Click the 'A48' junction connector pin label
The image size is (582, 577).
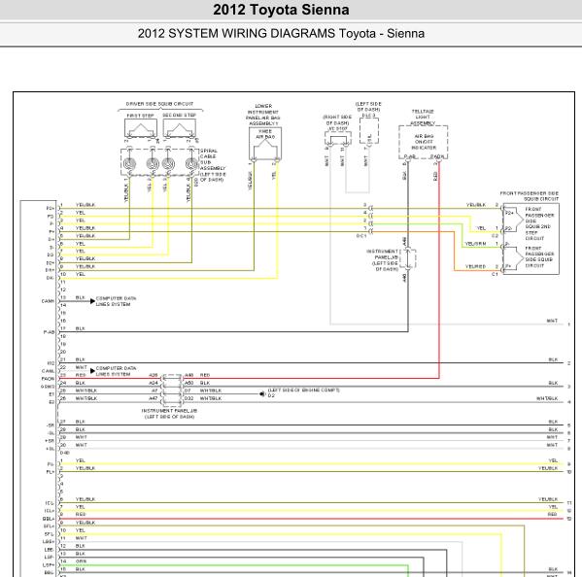point(188,375)
